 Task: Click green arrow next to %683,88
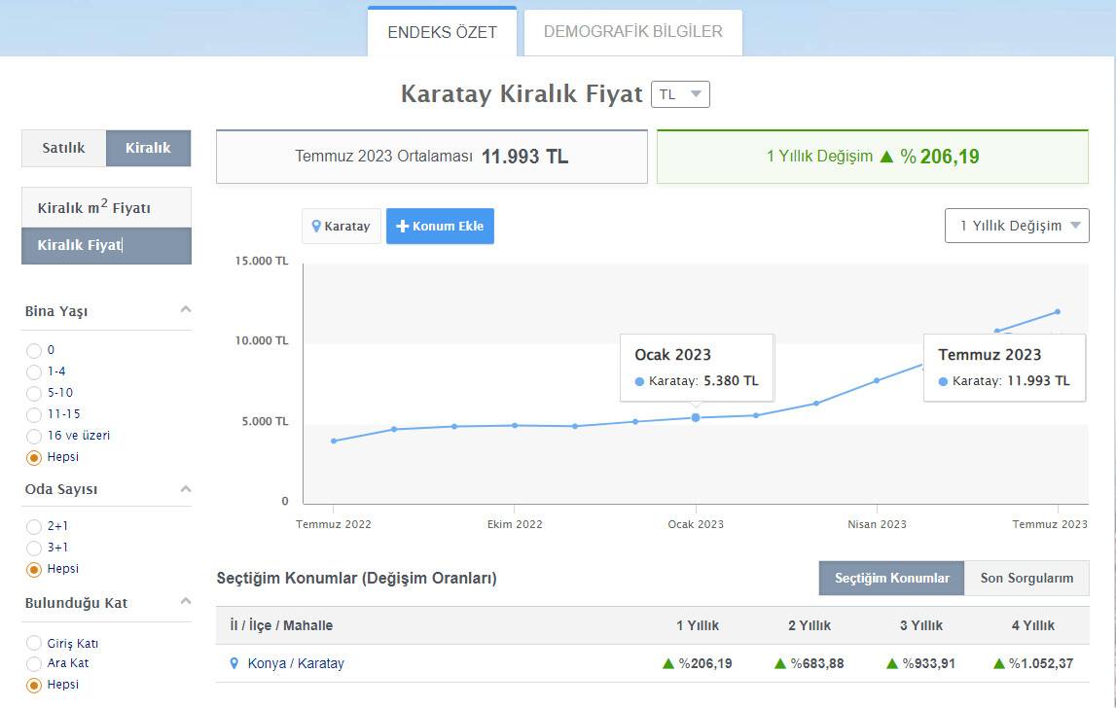pyautogui.click(x=780, y=663)
